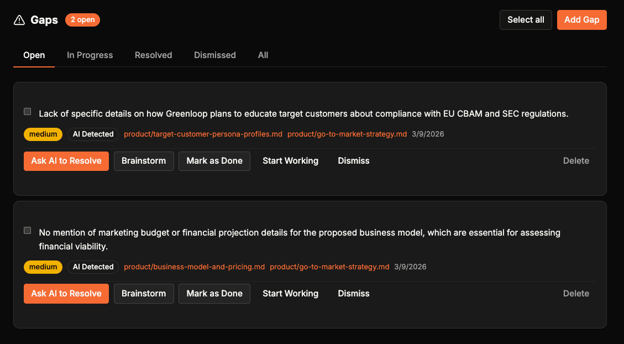Click the Add Gap button
The width and height of the screenshot is (624, 344).
pyautogui.click(x=582, y=20)
